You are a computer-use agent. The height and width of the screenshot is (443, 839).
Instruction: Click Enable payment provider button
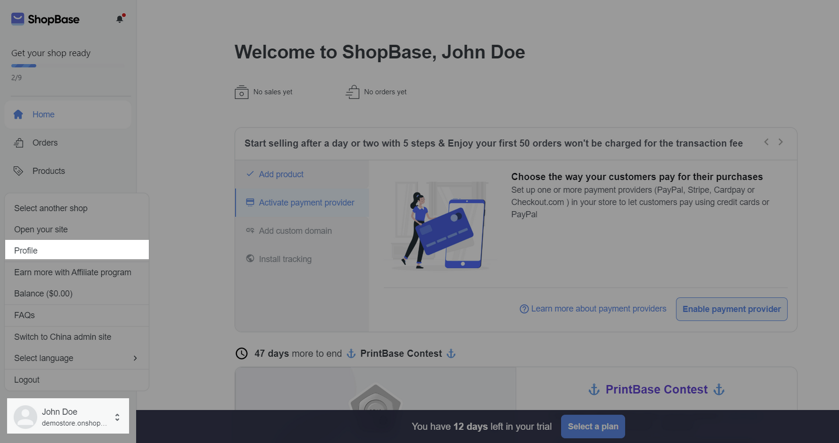[732, 309]
